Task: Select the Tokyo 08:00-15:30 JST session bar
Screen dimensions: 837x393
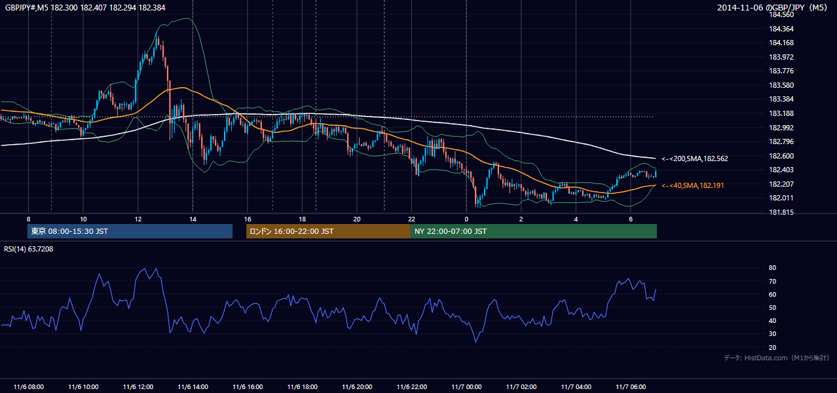Action: pos(130,231)
